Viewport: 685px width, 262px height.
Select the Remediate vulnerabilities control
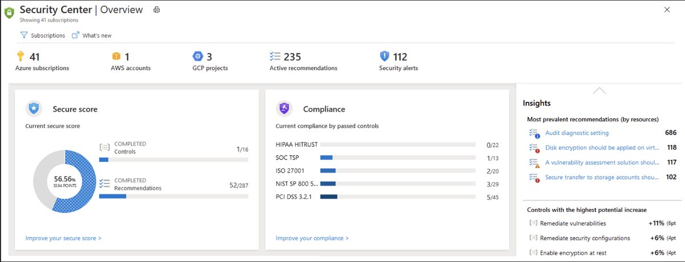pyautogui.click(x=573, y=223)
